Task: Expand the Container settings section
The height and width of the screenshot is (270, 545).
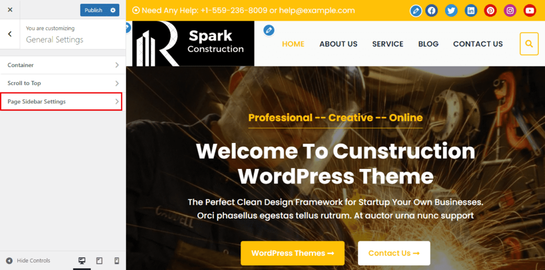Action: 63,65
